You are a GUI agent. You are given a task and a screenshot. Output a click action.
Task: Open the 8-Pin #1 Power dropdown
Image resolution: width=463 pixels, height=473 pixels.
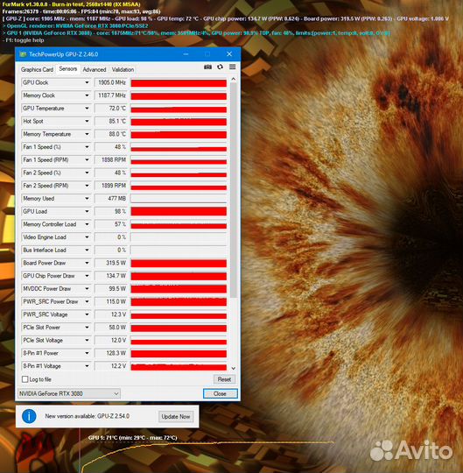87,353
